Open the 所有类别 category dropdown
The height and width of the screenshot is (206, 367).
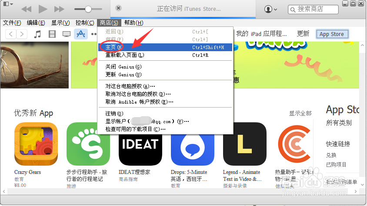tap(339, 123)
